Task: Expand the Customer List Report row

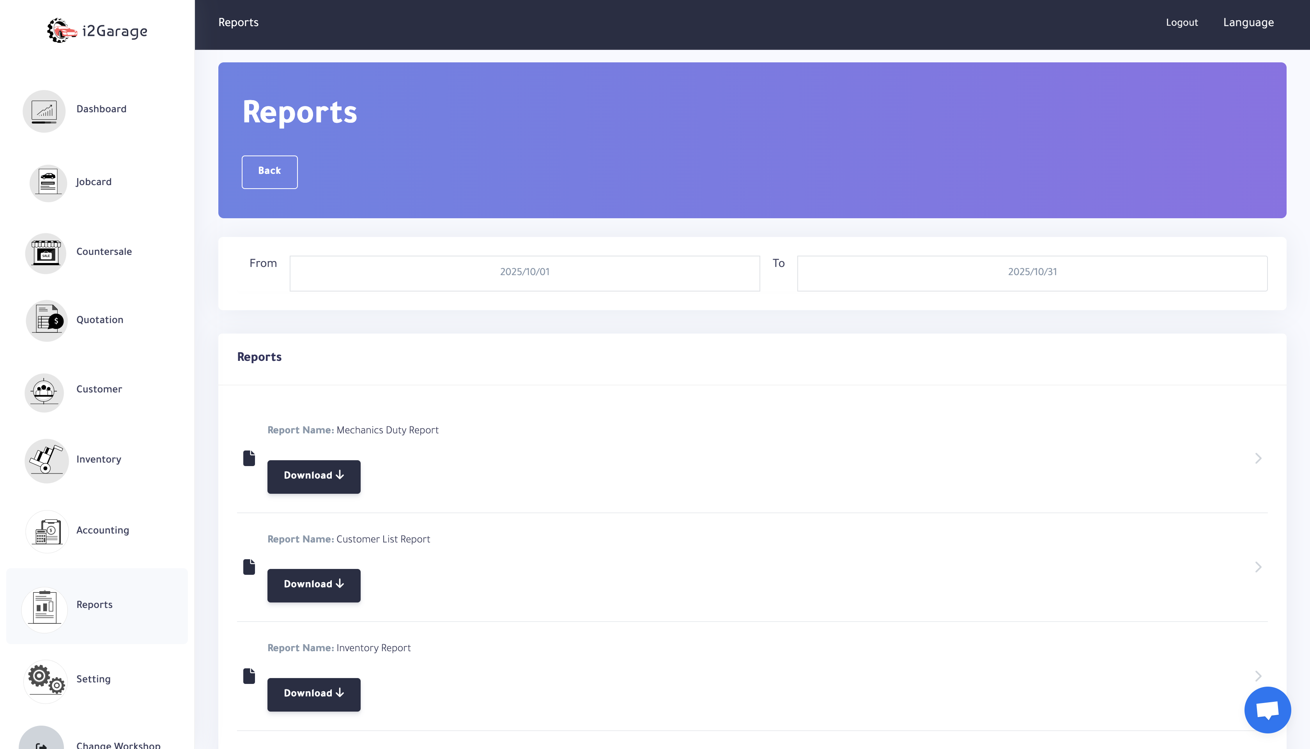Action: pos(1258,567)
